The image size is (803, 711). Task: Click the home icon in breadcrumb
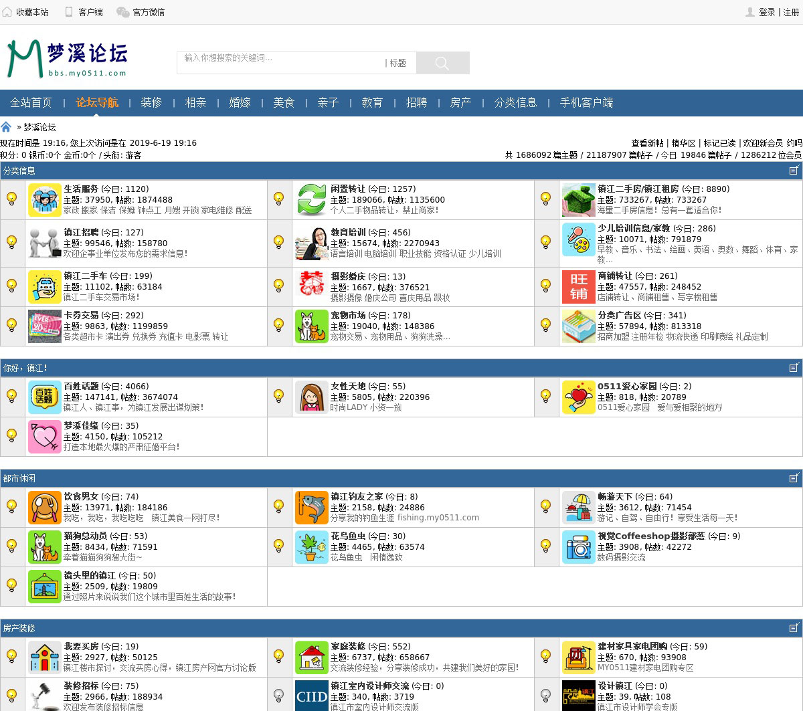click(x=6, y=127)
